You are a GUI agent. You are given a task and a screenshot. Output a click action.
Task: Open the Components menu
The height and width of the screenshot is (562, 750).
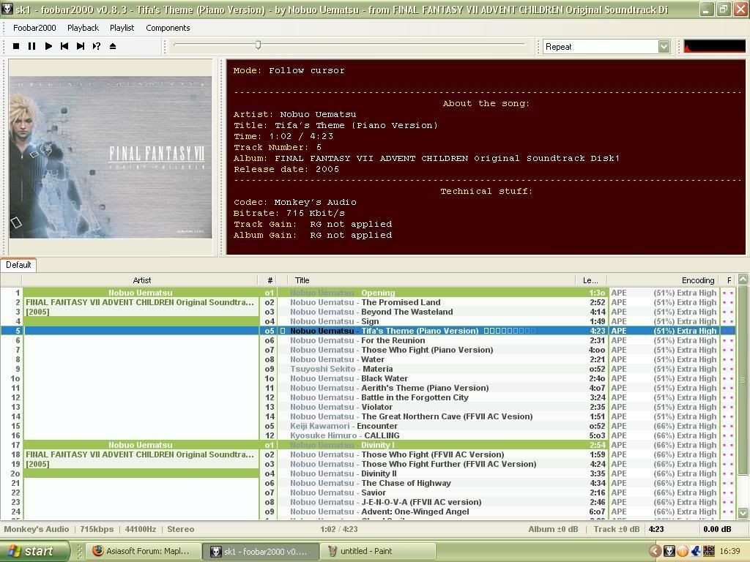pyautogui.click(x=168, y=28)
